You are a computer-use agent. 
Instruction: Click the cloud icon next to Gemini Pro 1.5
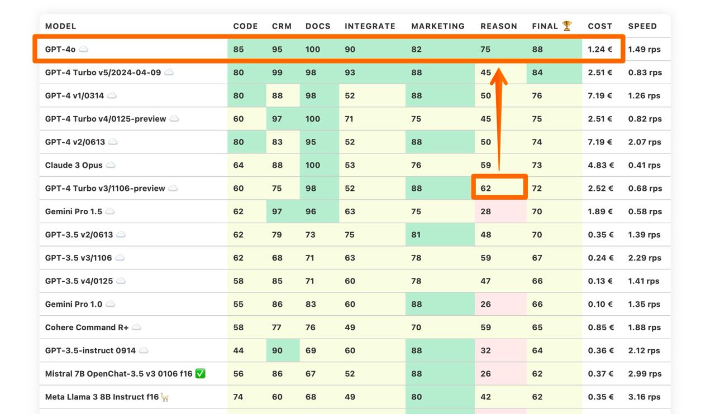[110, 211]
